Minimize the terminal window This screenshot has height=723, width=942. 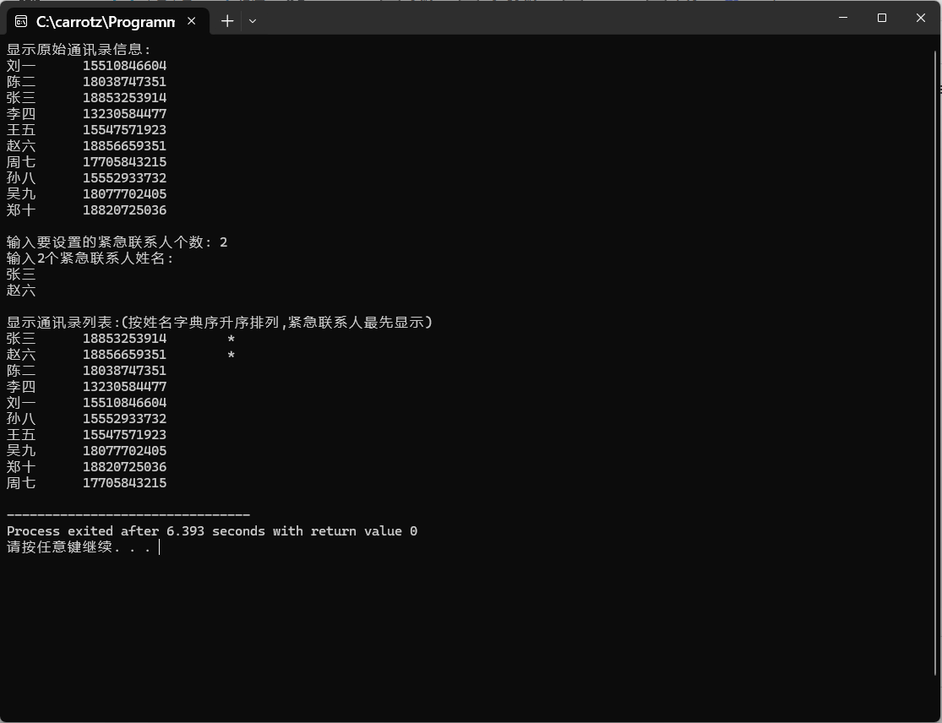coord(843,18)
